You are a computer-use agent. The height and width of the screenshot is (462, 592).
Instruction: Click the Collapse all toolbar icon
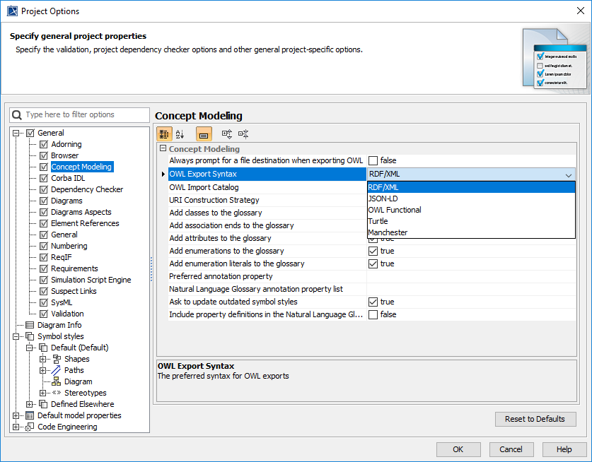click(x=243, y=134)
